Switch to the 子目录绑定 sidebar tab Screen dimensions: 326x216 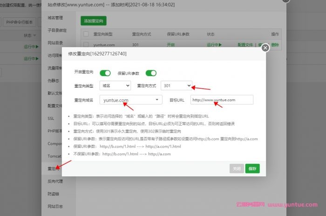56,30
